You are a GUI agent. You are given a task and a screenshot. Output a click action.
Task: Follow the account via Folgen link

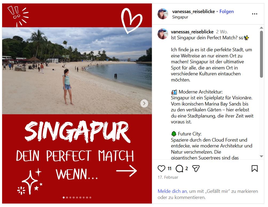point(226,11)
